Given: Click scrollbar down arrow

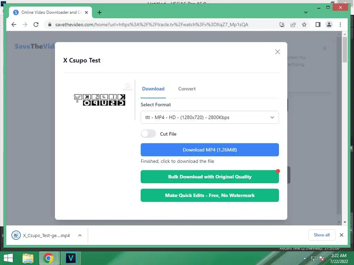Looking at the screenshot, I should tap(345, 222).
